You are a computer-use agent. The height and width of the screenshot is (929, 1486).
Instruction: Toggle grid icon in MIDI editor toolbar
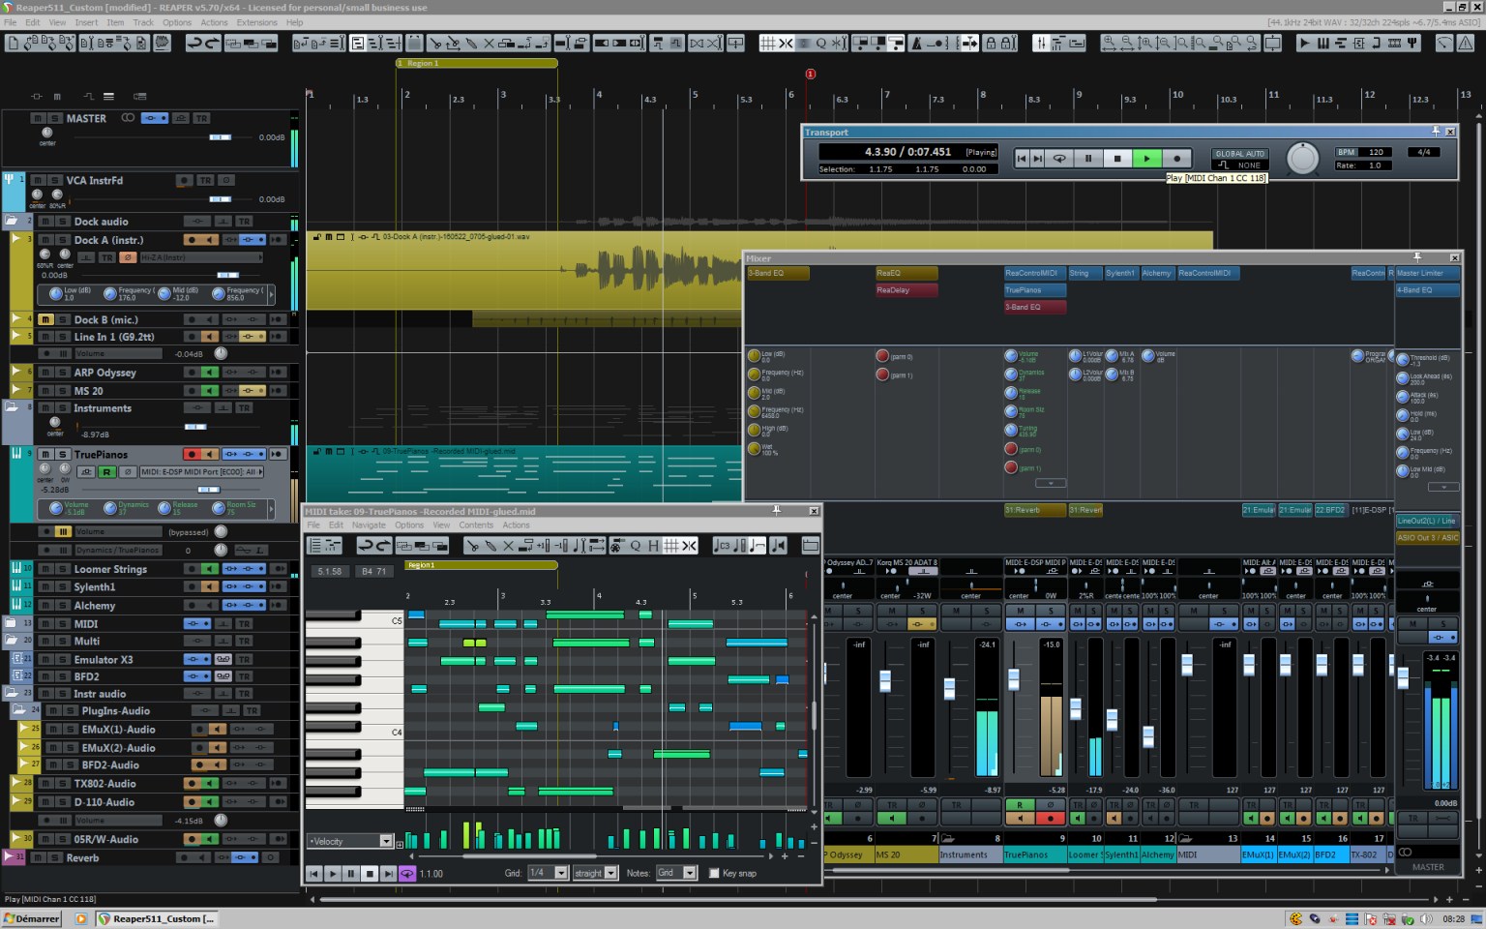click(671, 546)
